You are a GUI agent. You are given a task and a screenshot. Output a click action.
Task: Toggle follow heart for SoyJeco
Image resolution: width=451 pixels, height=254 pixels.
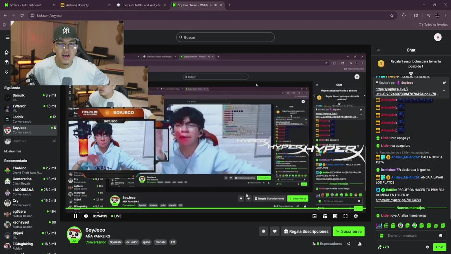pos(275,231)
